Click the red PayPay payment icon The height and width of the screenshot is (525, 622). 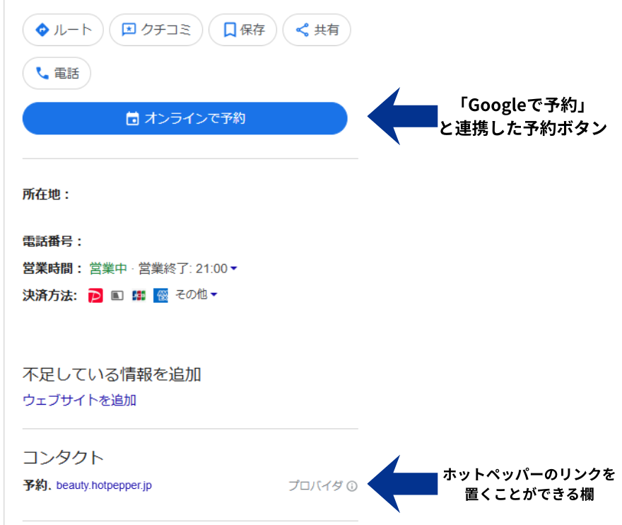(x=95, y=296)
